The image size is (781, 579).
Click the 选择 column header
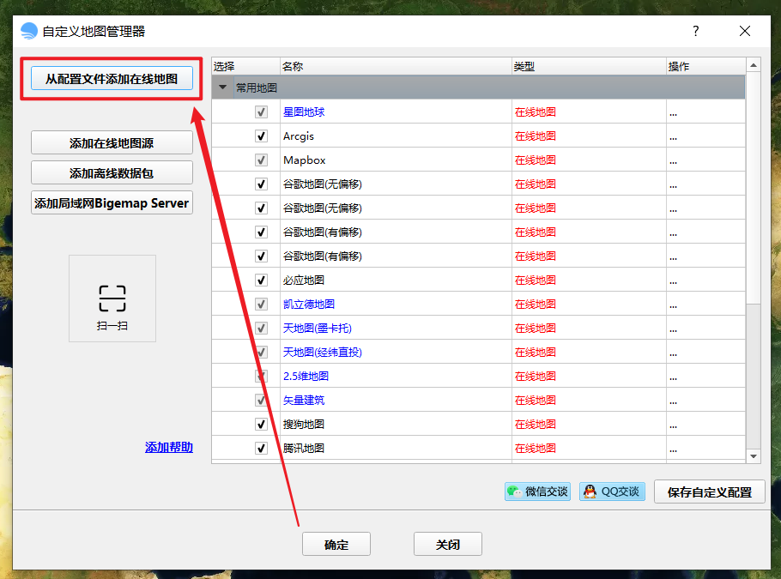point(245,66)
